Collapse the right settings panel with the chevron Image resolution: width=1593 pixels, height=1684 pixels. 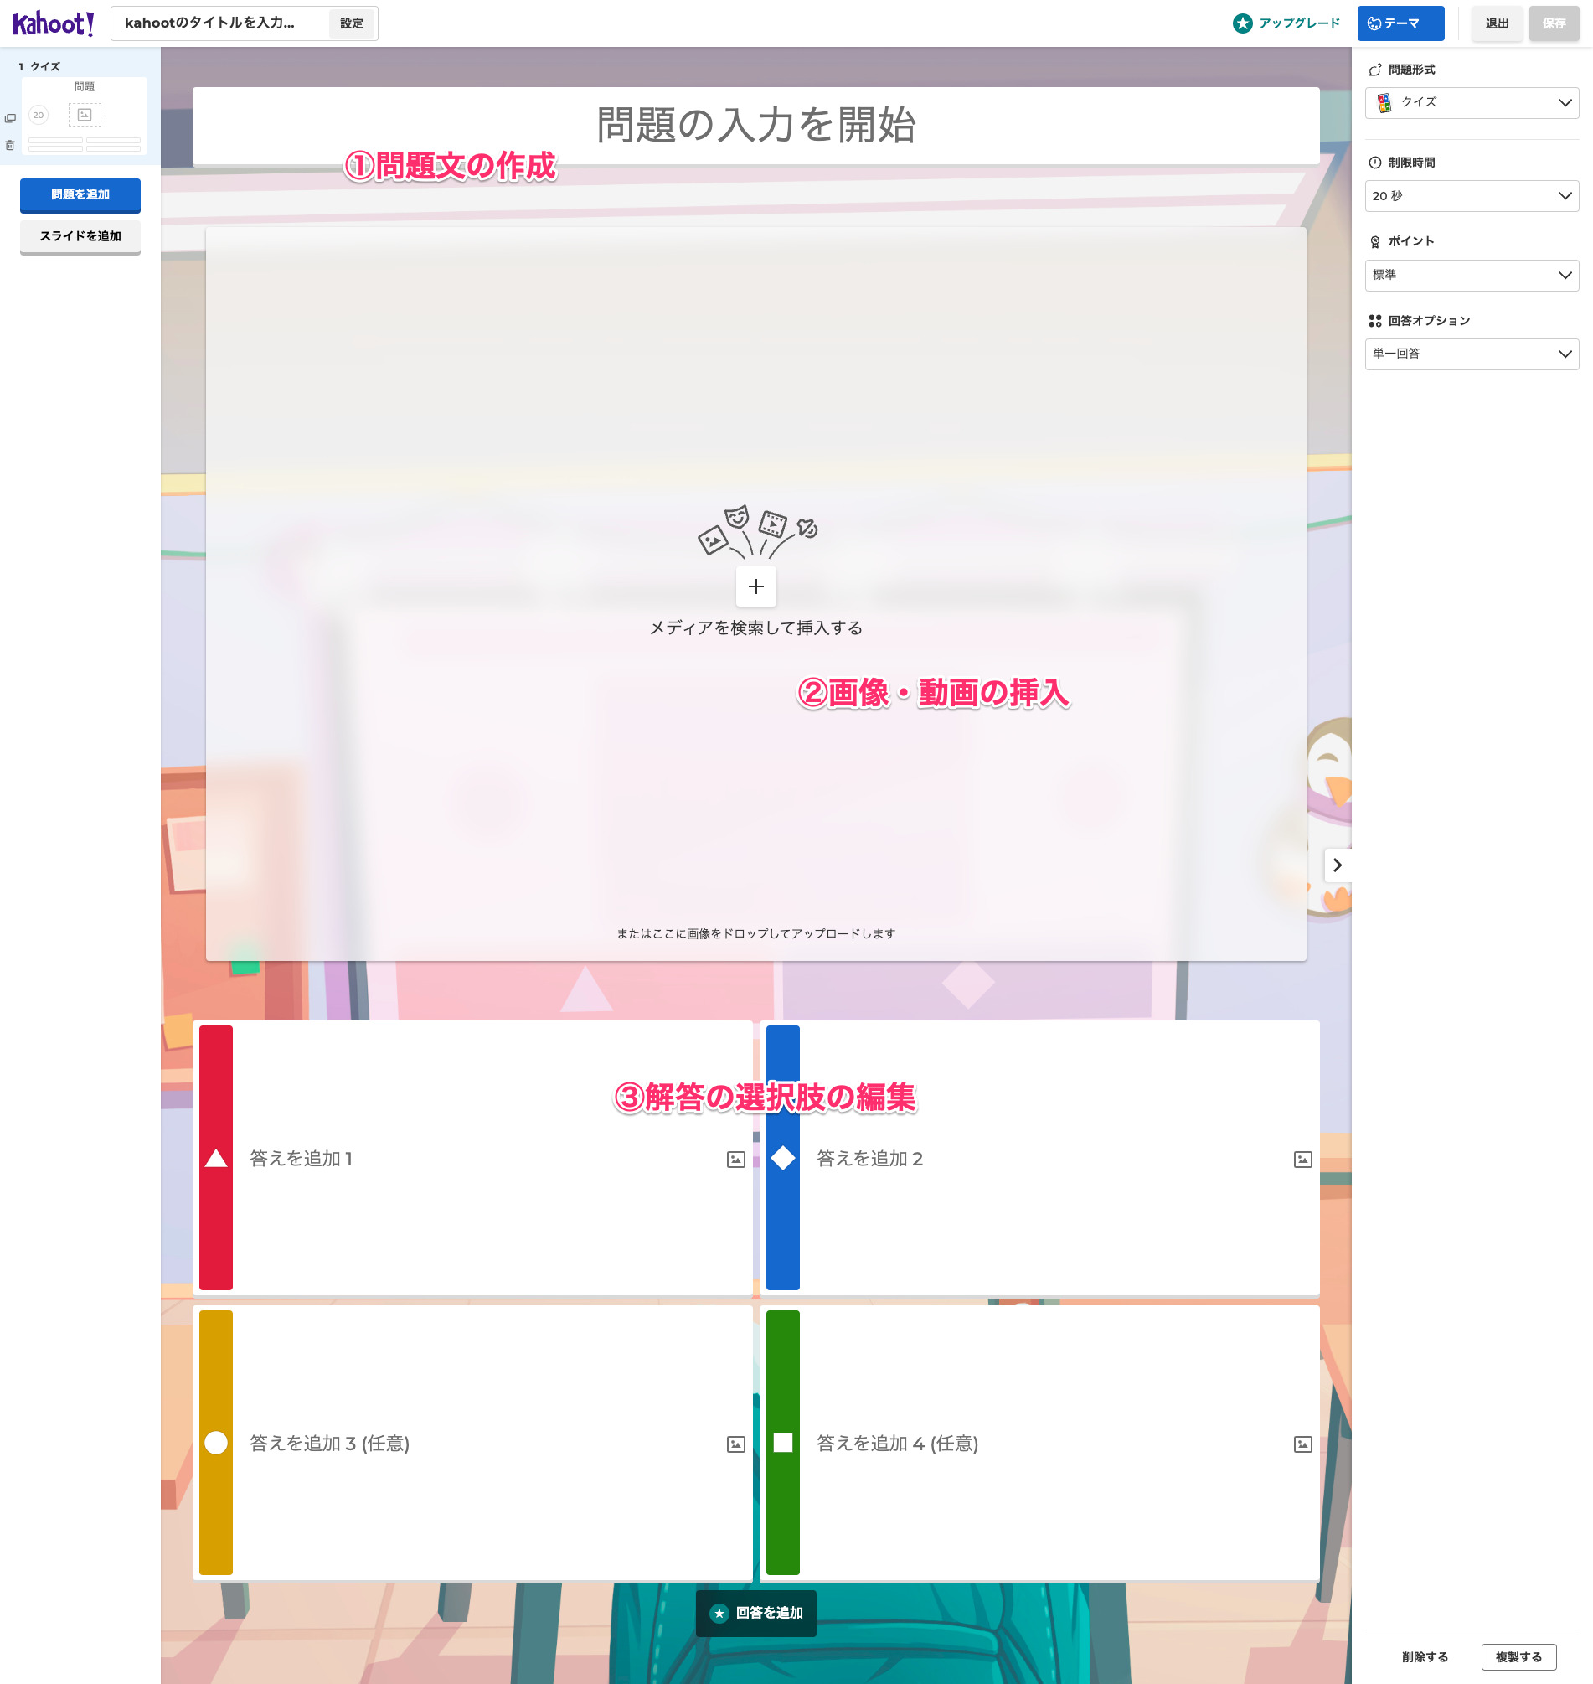1338,865
